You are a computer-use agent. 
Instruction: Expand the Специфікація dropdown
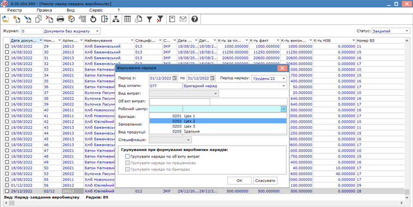189,140
